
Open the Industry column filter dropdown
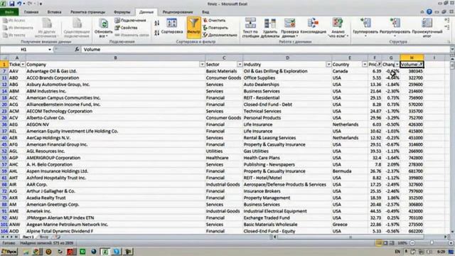click(x=328, y=65)
